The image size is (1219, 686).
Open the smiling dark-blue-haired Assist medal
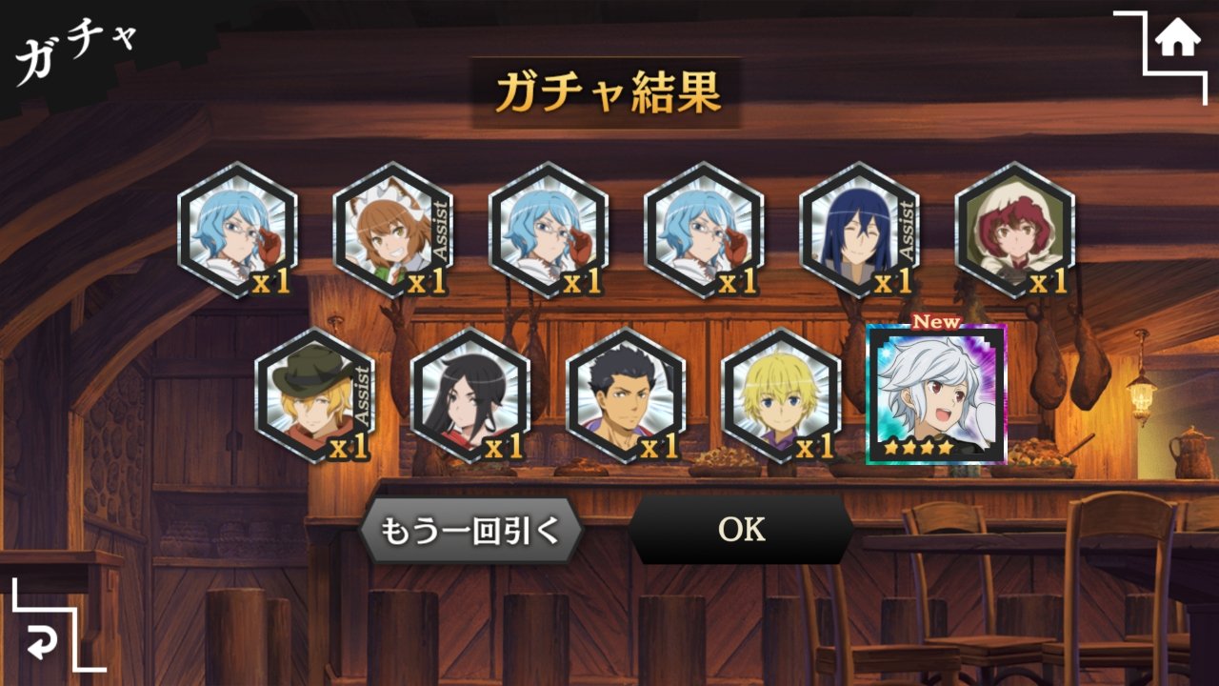pyautogui.click(x=859, y=230)
